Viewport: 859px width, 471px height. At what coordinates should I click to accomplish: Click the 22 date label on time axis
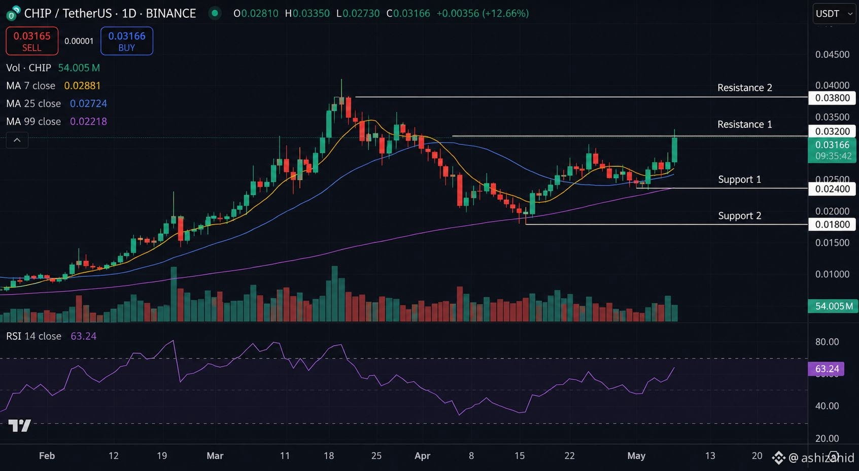(x=570, y=456)
